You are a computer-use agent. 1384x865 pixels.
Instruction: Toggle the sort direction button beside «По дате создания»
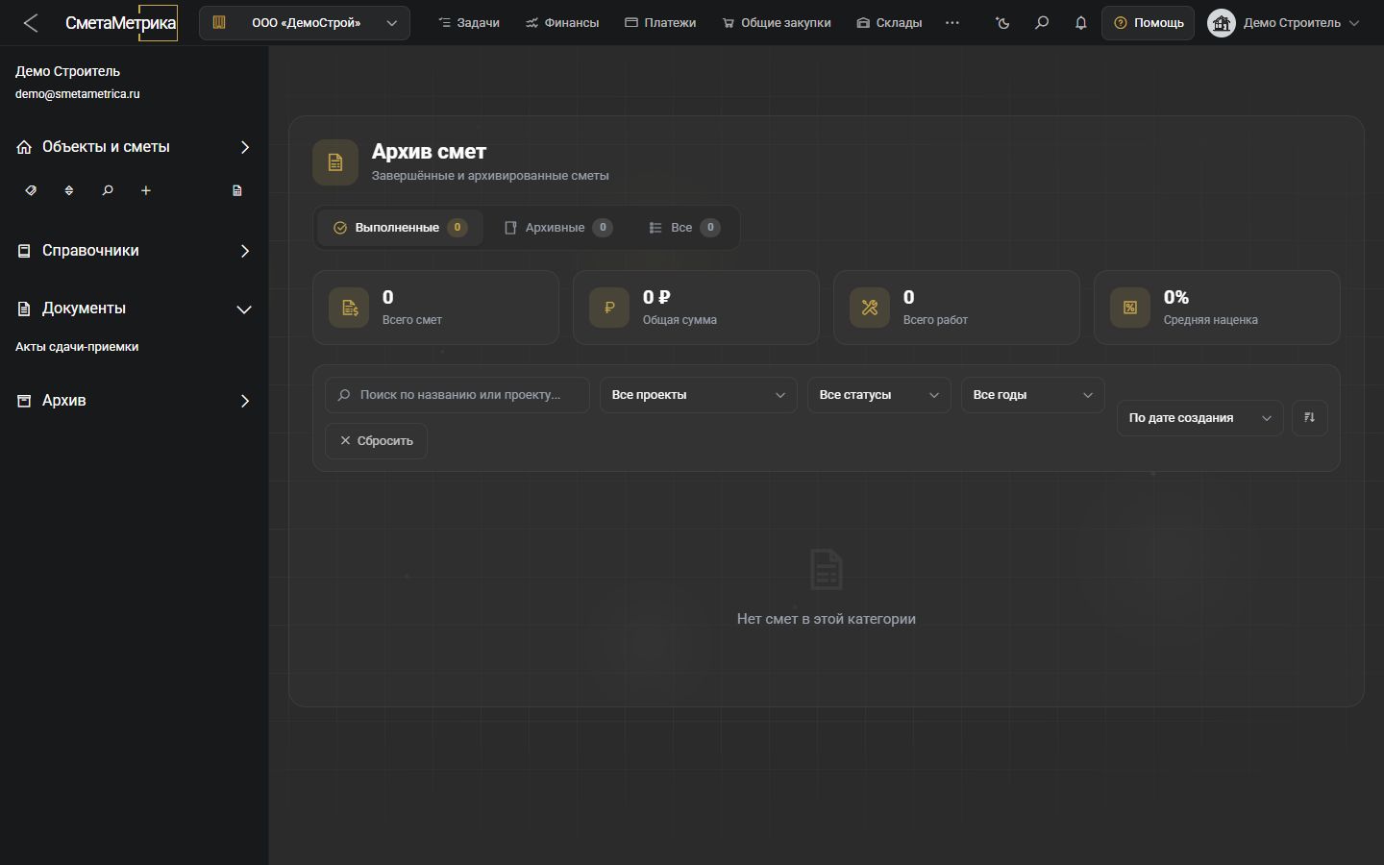click(1310, 418)
